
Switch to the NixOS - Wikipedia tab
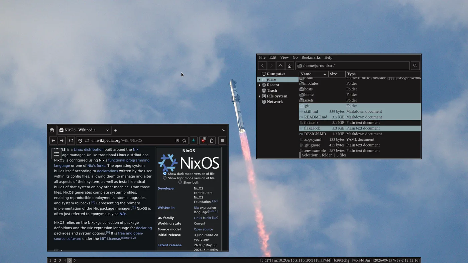(84, 130)
